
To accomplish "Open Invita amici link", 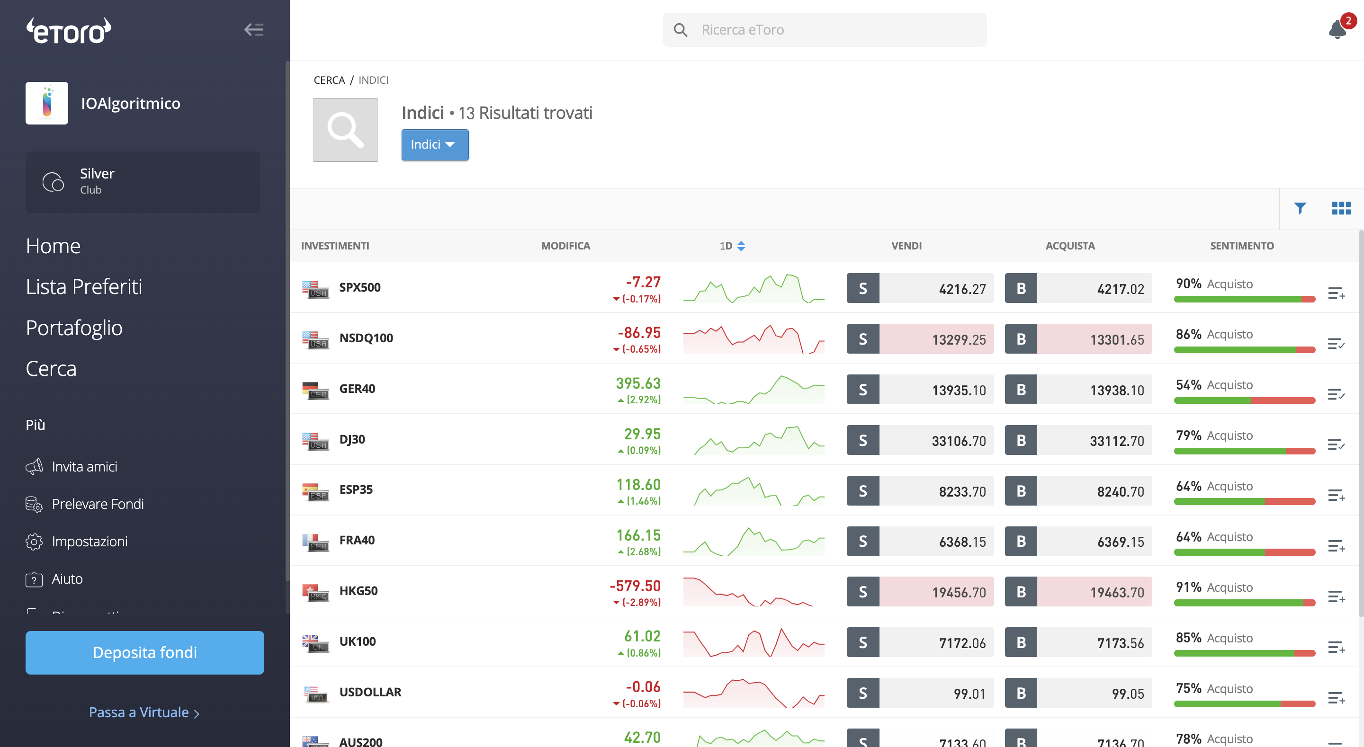I will [x=85, y=466].
